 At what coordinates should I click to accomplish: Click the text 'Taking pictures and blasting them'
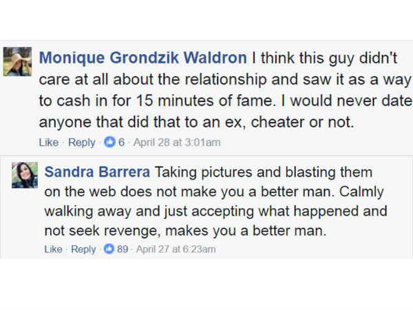click(264, 172)
